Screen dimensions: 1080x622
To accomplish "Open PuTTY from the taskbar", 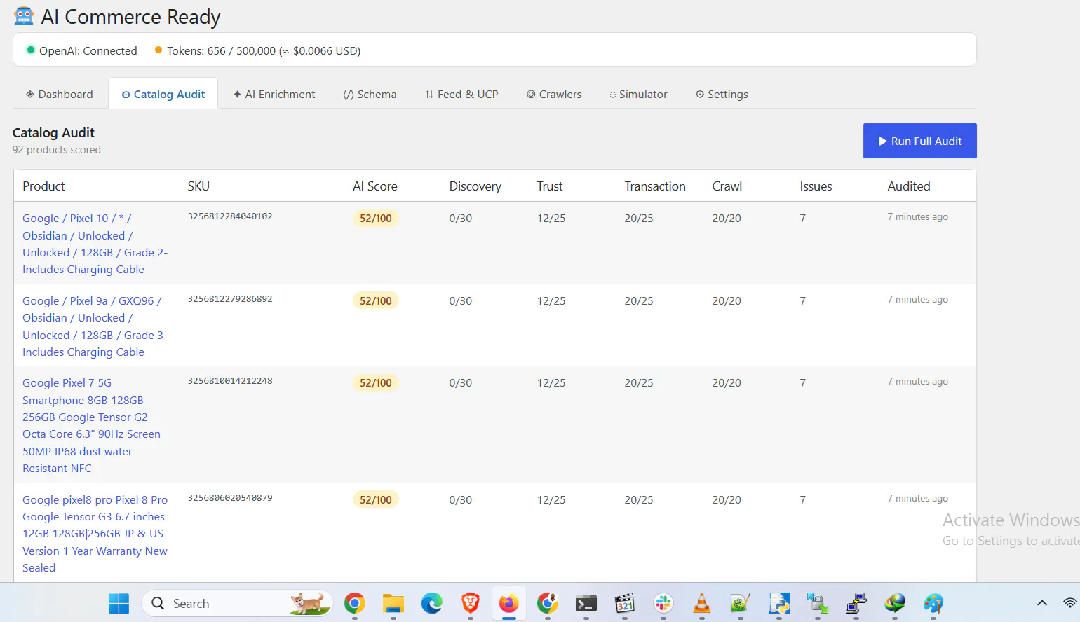I will [x=856, y=603].
